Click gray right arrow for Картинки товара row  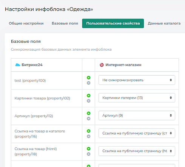[x=89, y=101]
